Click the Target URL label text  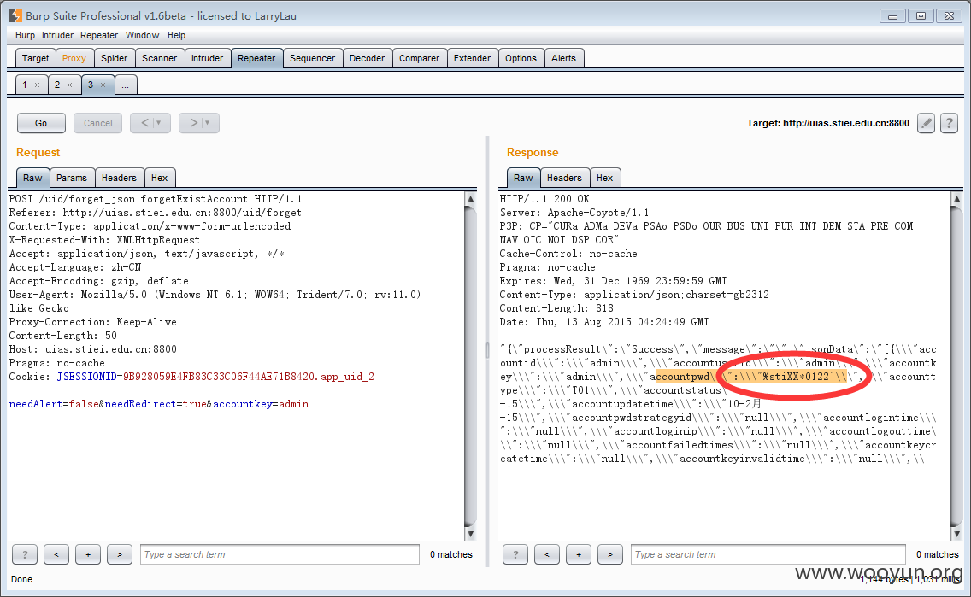point(828,123)
